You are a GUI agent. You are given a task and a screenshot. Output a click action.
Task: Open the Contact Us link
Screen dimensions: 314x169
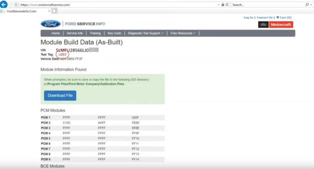pyautogui.click(x=265, y=17)
